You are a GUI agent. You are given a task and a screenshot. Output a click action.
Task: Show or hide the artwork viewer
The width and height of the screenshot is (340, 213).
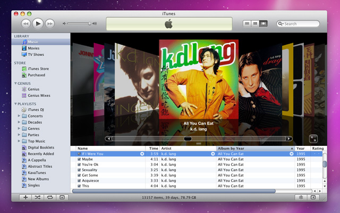coord(62,197)
